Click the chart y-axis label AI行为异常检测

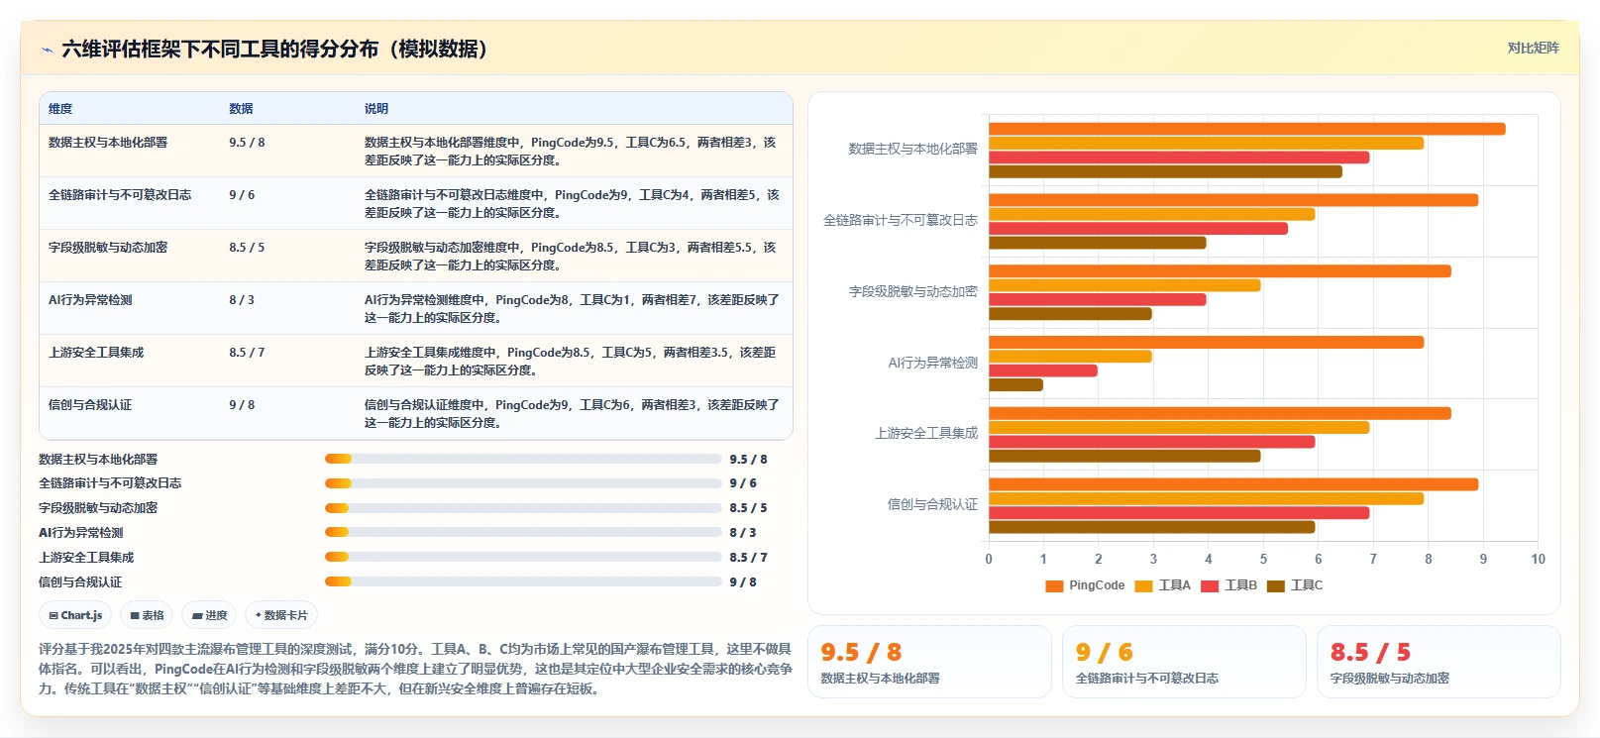coord(932,363)
